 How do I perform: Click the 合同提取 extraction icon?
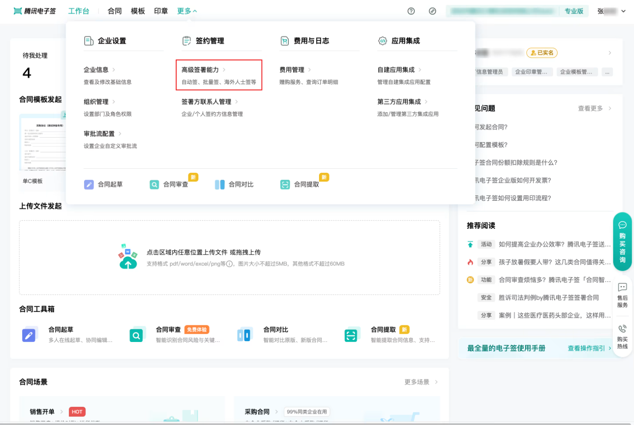point(286,185)
